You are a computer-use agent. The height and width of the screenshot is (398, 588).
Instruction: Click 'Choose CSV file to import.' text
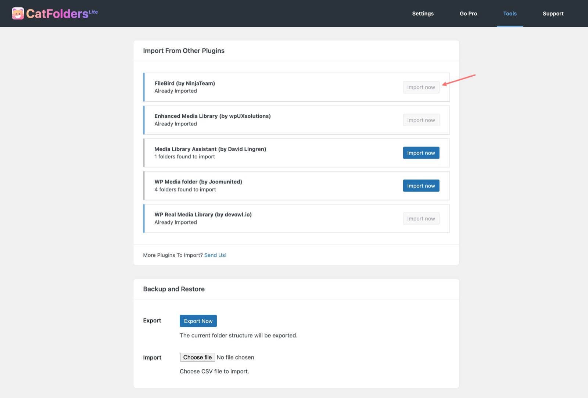(214, 371)
